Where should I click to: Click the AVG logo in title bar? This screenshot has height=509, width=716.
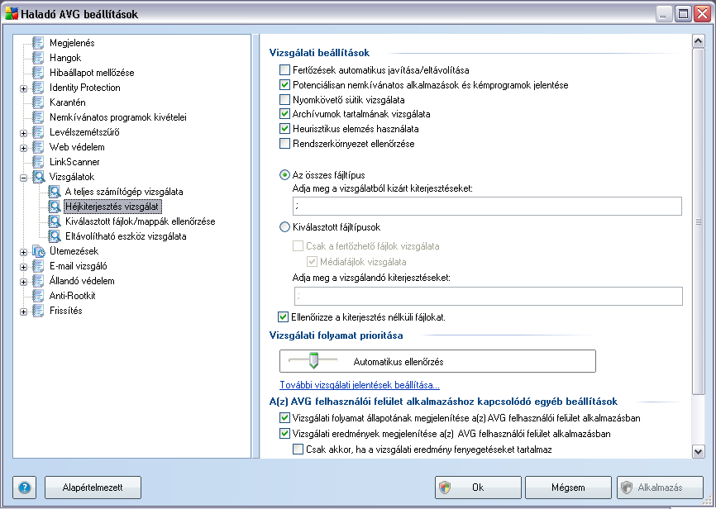[12, 14]
